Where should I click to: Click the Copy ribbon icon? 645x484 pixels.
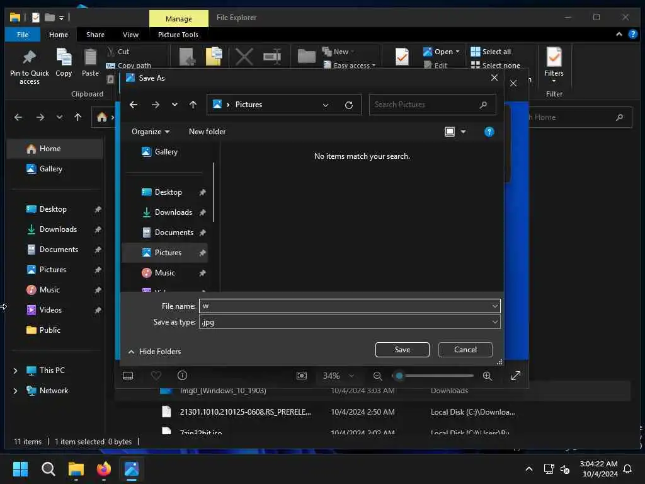64,57
